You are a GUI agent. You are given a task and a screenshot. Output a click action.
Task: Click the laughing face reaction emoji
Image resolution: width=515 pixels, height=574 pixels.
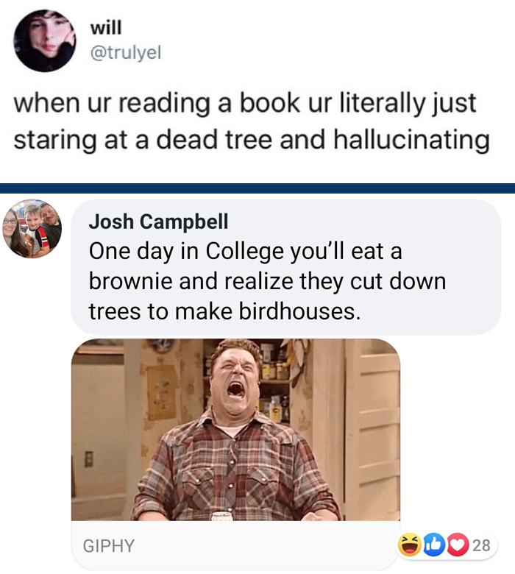(x=410, y=545)
